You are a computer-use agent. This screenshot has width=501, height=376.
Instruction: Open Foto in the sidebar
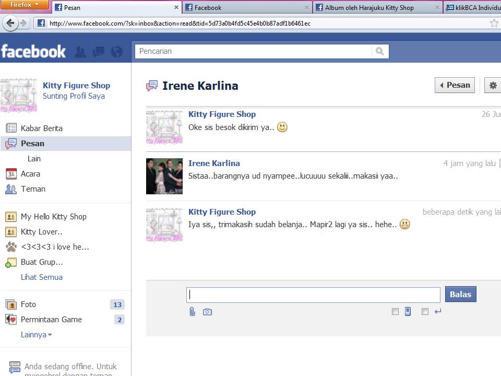pyautogui.click(x=28, y=304)
